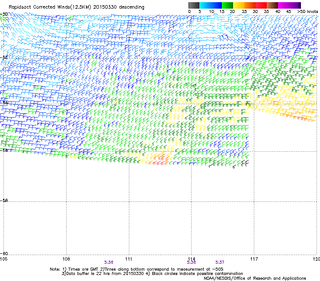The width and height of the screenshot is (320, 281).
Task: Click the 5:37 purple pass time label
Action: coord(220,262)
